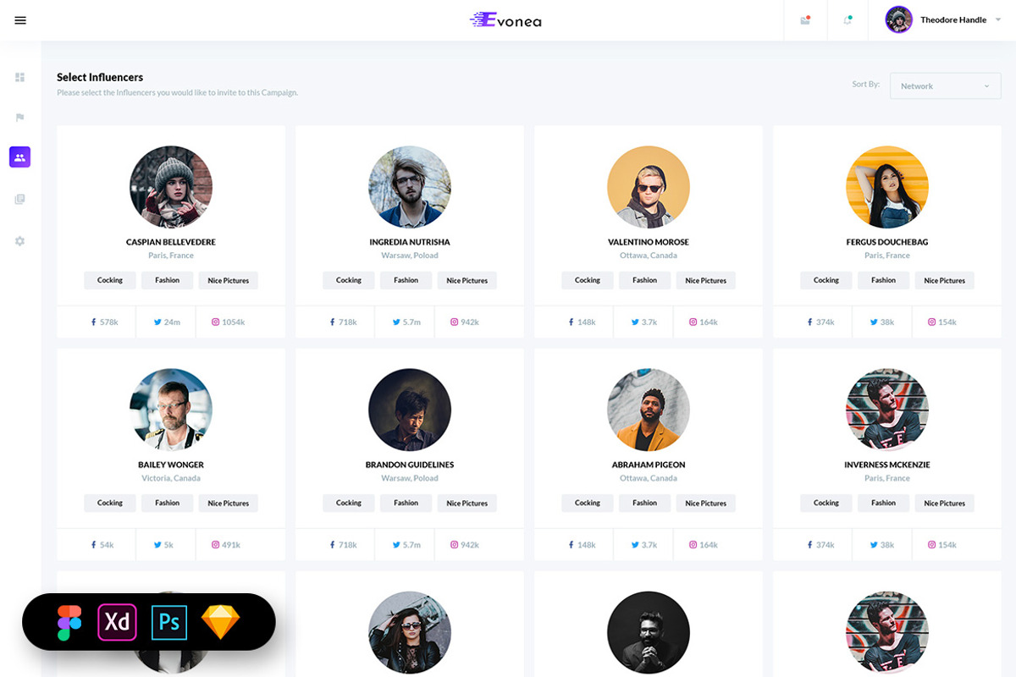Image resolution: width=1016 pixels, height=677 pixels.
Task: Check new messages via the envelope icon
Action: click(x=804, y=19)
